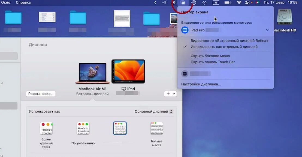Click Скрыть боковое меню

pyautogui.click(x=210, y=56)
